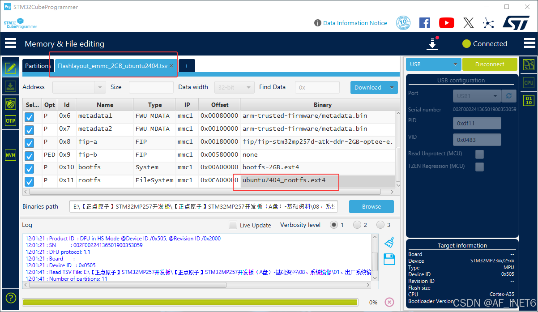Select the ubuntu2404_rootfs.ext4 binary cell
The width and height of the screenshot is (538, 312).
(318, 180)
